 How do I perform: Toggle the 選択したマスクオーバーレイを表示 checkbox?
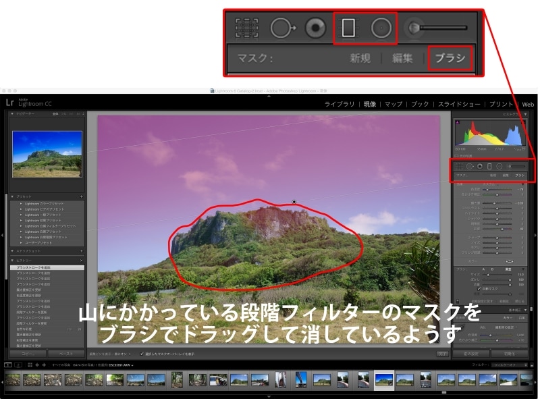point(141,354)
